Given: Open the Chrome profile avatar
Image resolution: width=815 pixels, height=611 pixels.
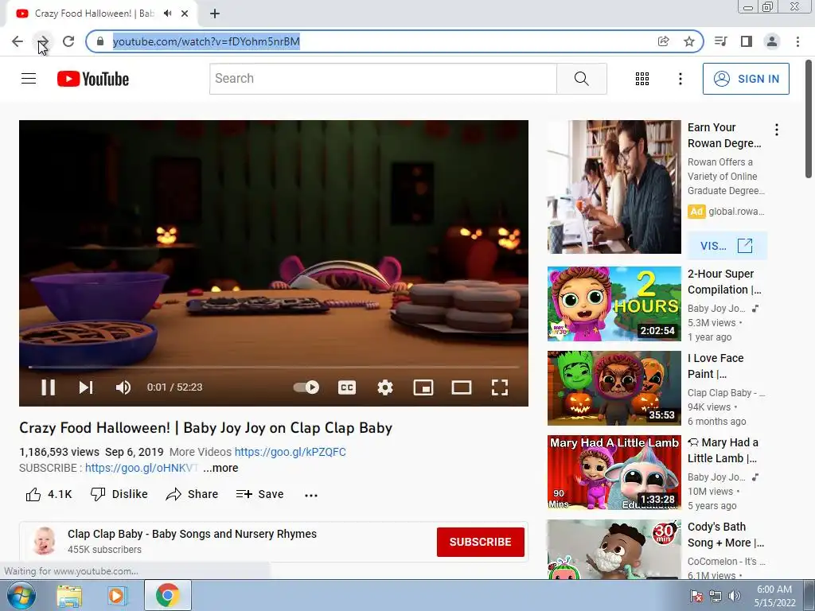Looking at the screenshot, I should (x=772, y=41).
